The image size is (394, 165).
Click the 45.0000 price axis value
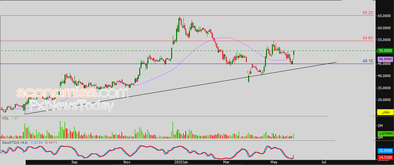click(385, 64)
